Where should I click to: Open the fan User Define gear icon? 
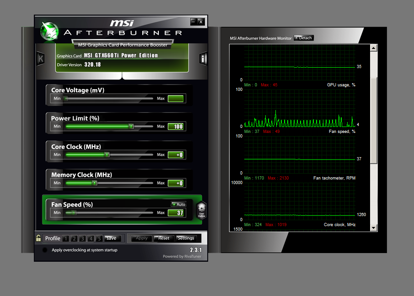point(201,210)
